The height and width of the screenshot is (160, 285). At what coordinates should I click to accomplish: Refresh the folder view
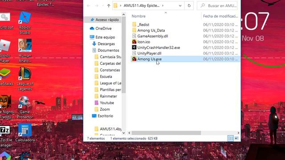[189, 6]
